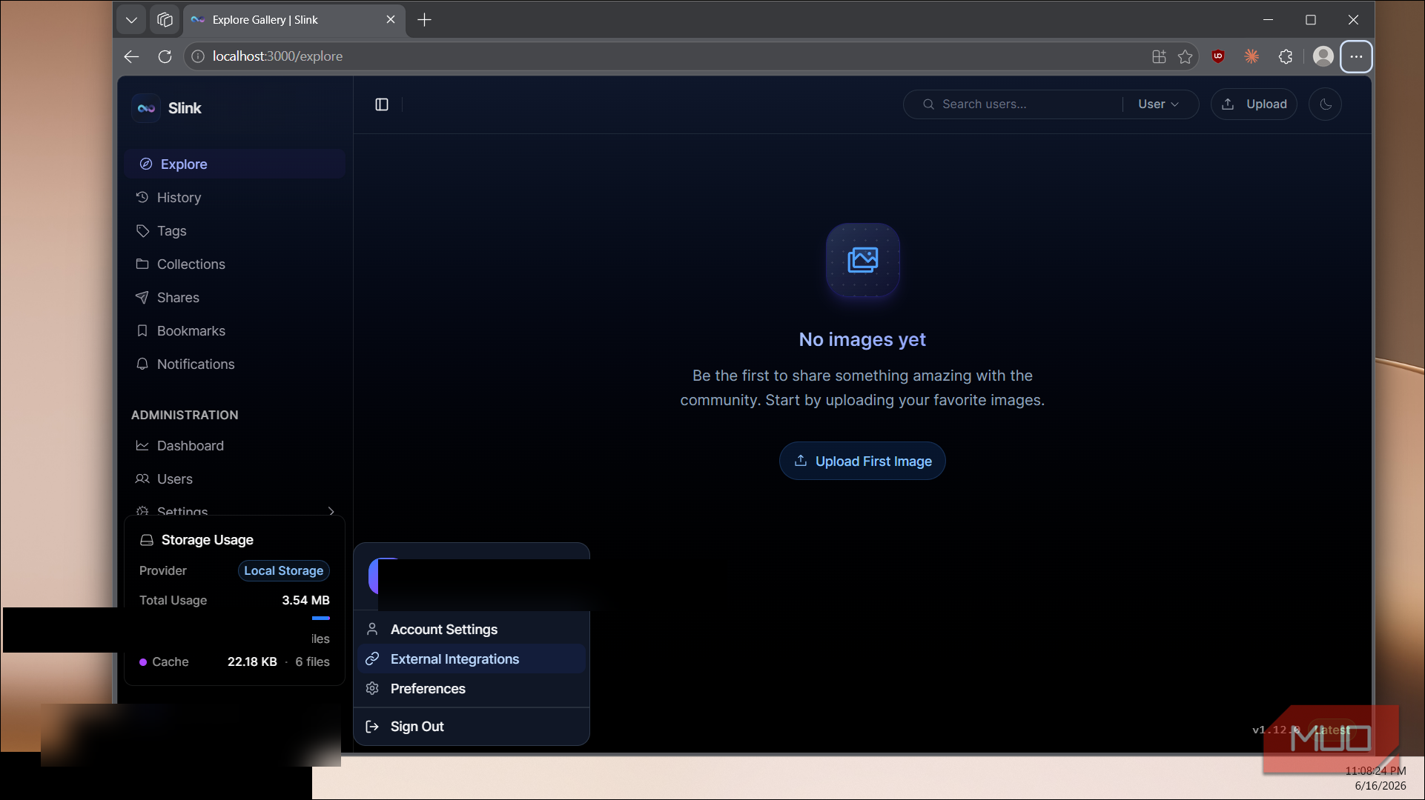
Task: View Notifications page
Action: click(x=234, y=364)
